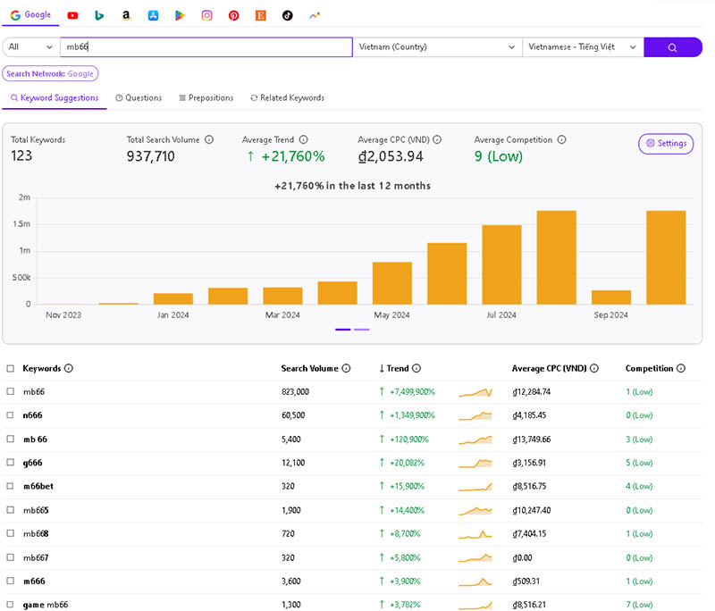Tick the checkbox next to g666

click(11, 463)
